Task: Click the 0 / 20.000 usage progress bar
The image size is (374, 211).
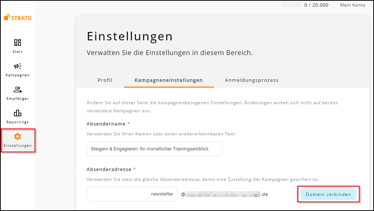Action: 292,5
